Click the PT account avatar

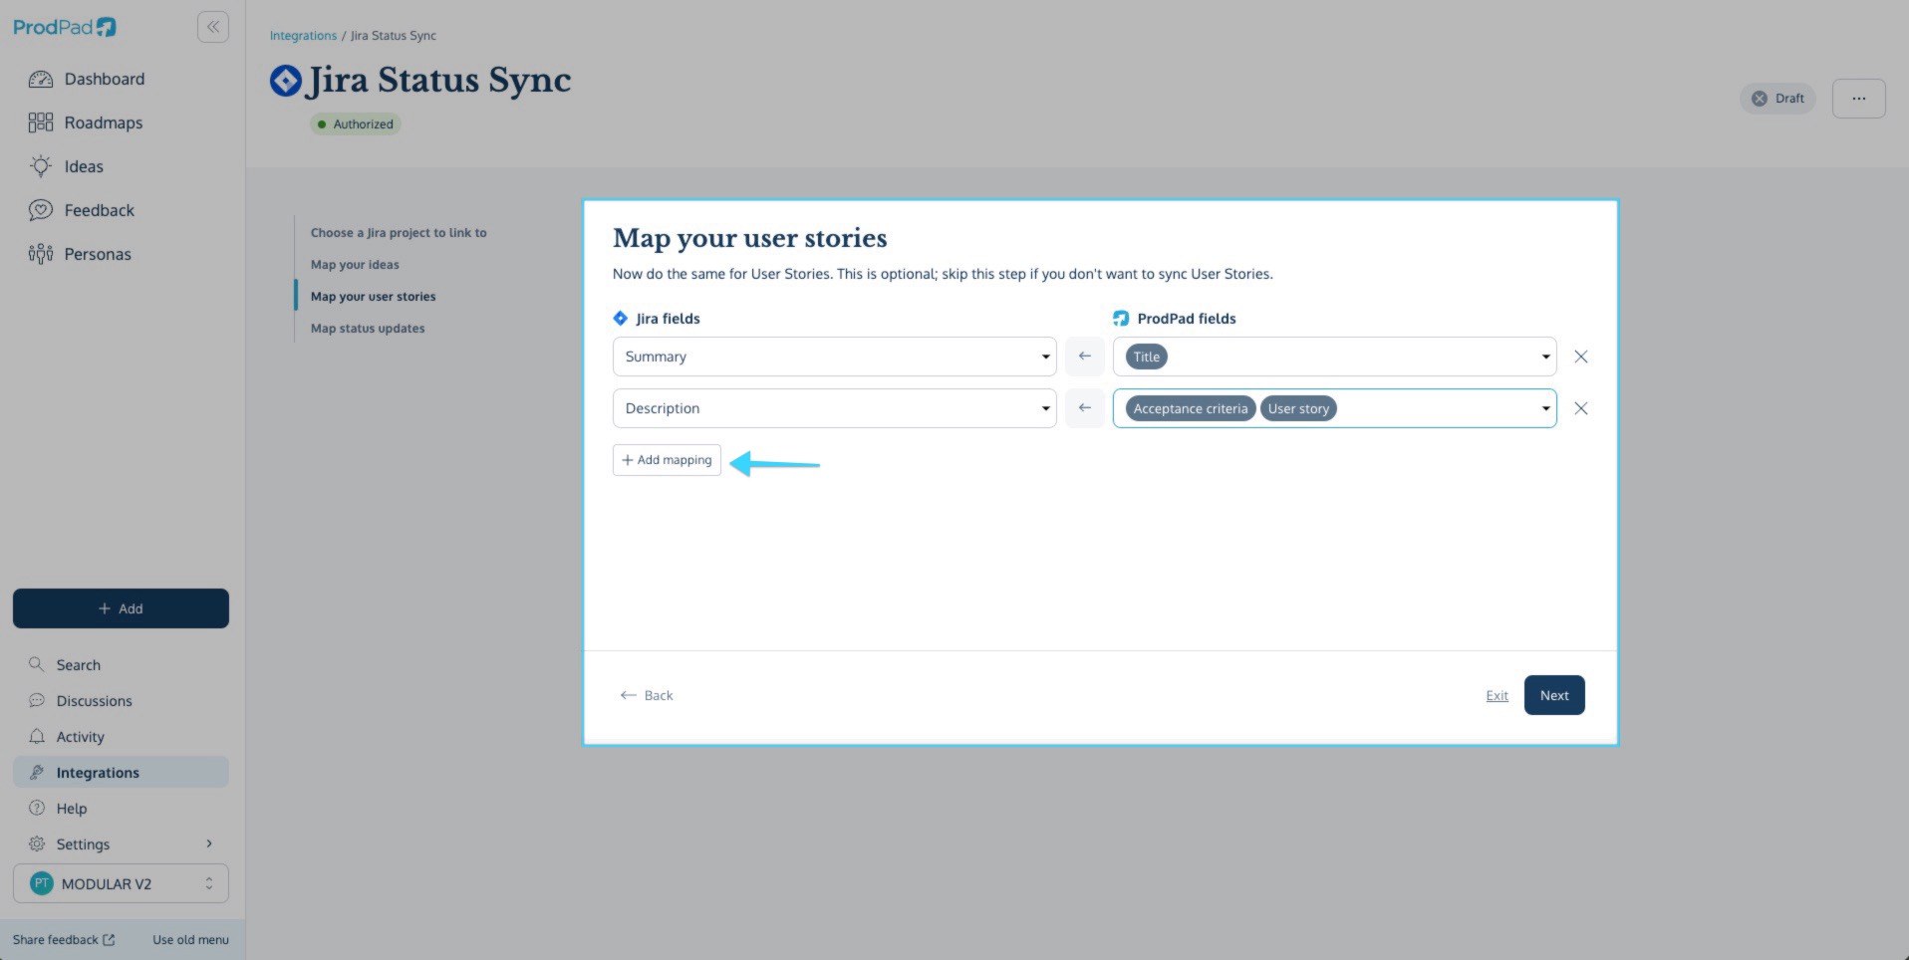click(x=41, y=883)
